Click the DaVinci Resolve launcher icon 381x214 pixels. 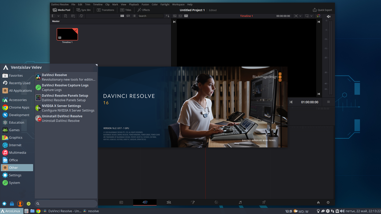pyautogui.click(x=38, y=77)
